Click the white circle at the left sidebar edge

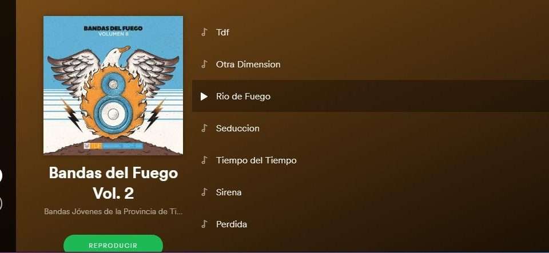point(1,176)
